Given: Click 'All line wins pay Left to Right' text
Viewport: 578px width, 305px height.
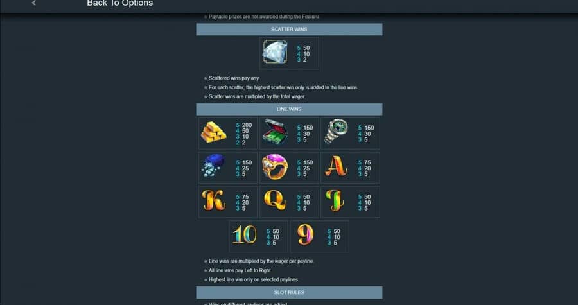Looking at the screenshot, I should 240,270.
